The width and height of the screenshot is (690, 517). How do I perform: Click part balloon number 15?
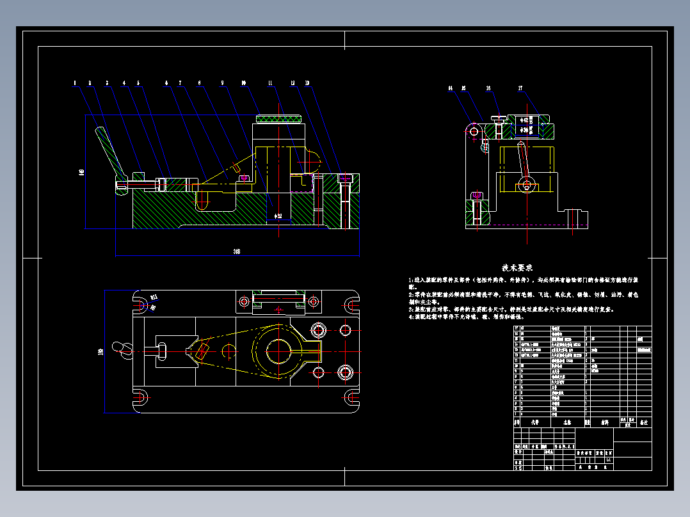(463, 88)
